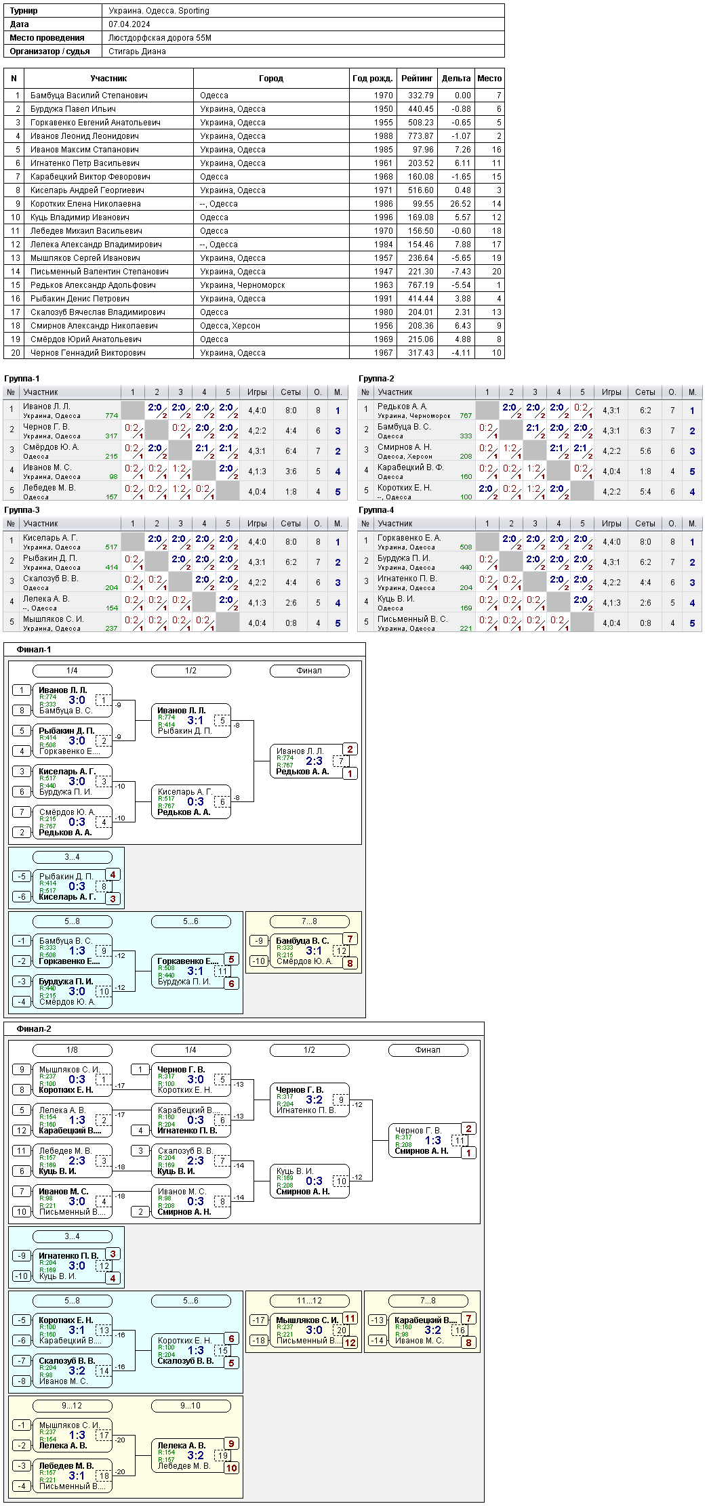Screen dimensions: 709x1506
Task: Select the 'Рейтинг' column header
Action: (417, 79)
